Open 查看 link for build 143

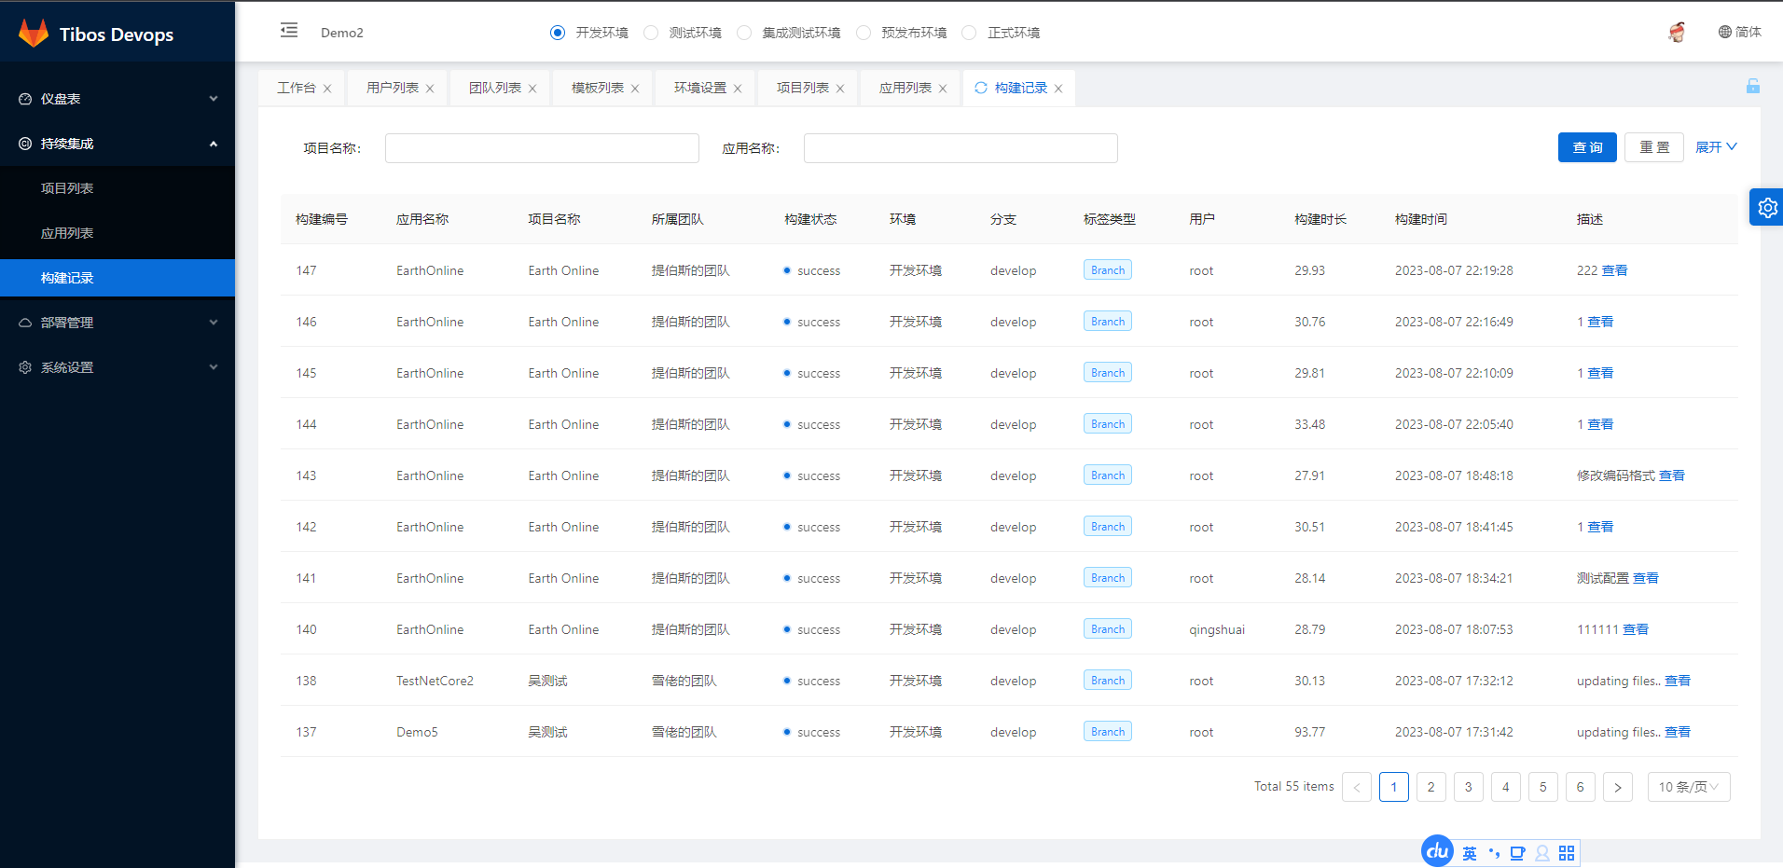click(x=1672, y=475)
